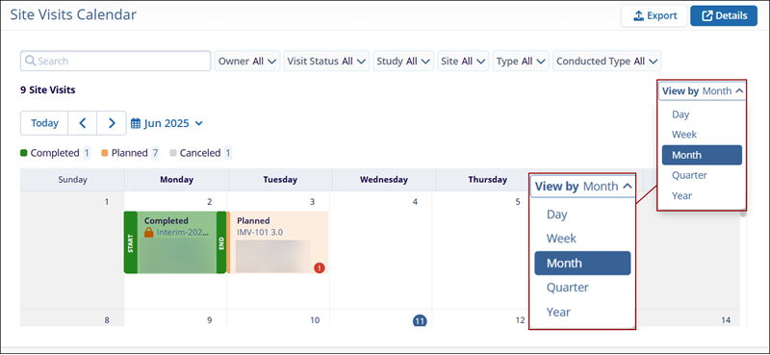770x355 pixels.
Task: Click the green Completed legend swatch
Action: (x=23, y=153)
